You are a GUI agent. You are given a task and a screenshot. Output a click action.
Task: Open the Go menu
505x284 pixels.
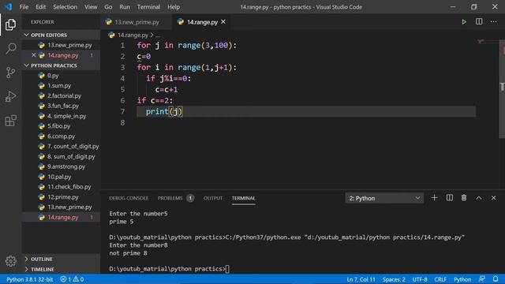(108, 7)
